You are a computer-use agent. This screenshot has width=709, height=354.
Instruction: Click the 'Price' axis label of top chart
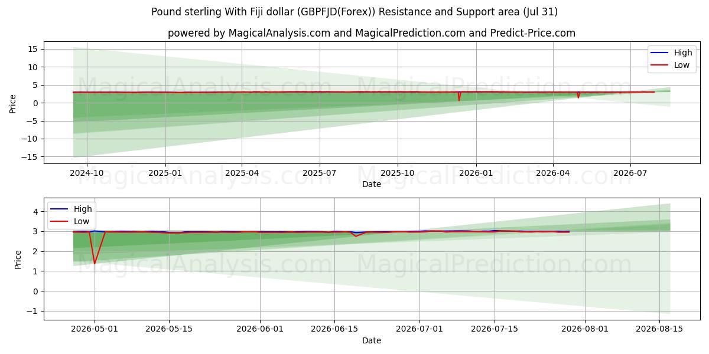click(13, 103)
